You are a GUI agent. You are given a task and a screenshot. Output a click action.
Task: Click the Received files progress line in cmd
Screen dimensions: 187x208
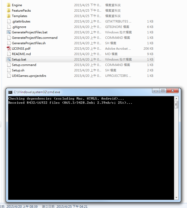click(70, 103)
